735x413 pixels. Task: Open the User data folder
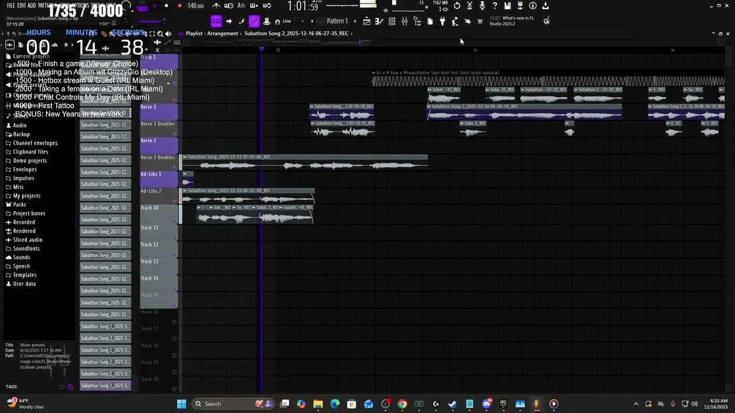(24, 283)
